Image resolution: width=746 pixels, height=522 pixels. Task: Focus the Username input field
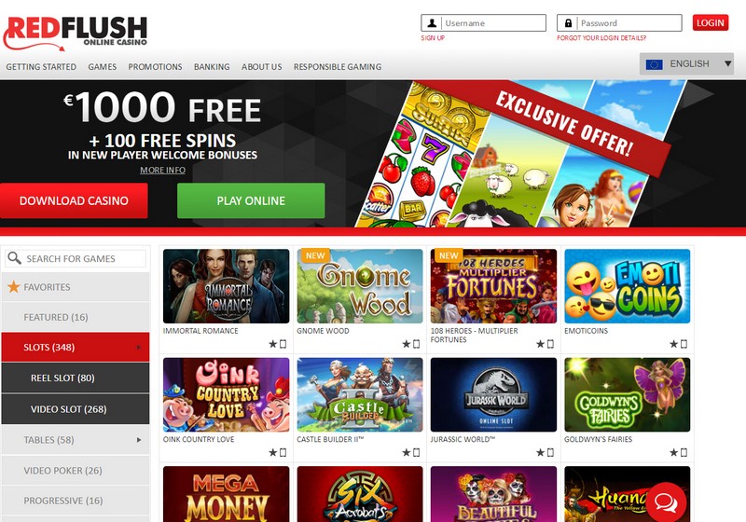(483, 22)
